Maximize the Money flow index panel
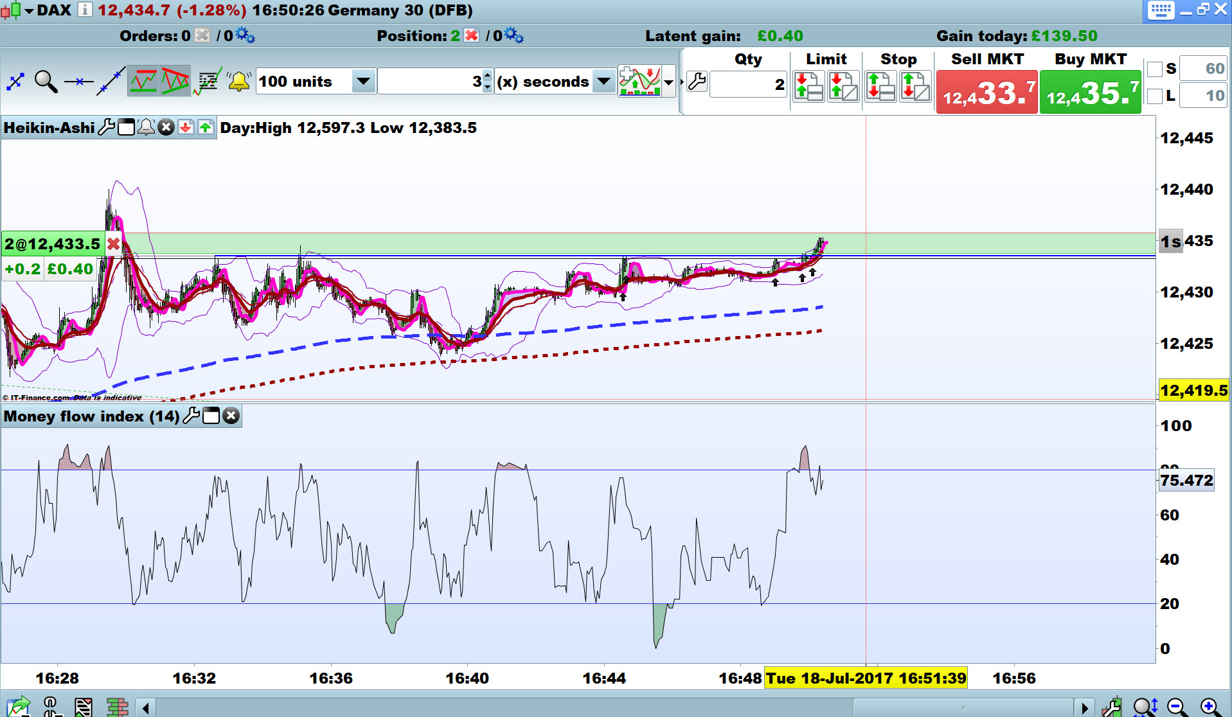 [211, 416]
